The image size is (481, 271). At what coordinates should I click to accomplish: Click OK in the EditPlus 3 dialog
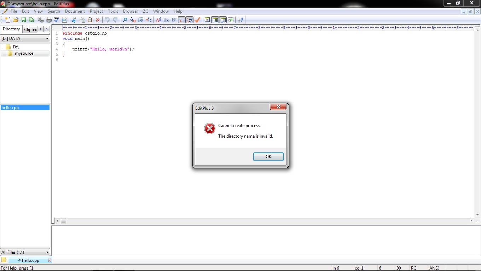tap(268, 157)
